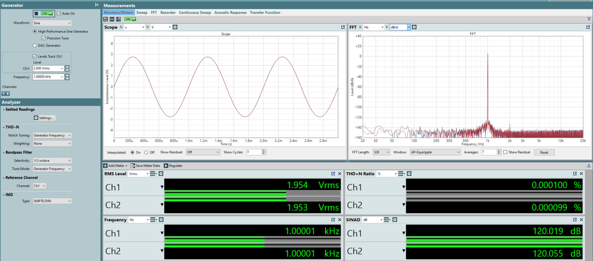Open the Waveform dropdown
This screenshot has height=261, width=593.
coord(52,23)
